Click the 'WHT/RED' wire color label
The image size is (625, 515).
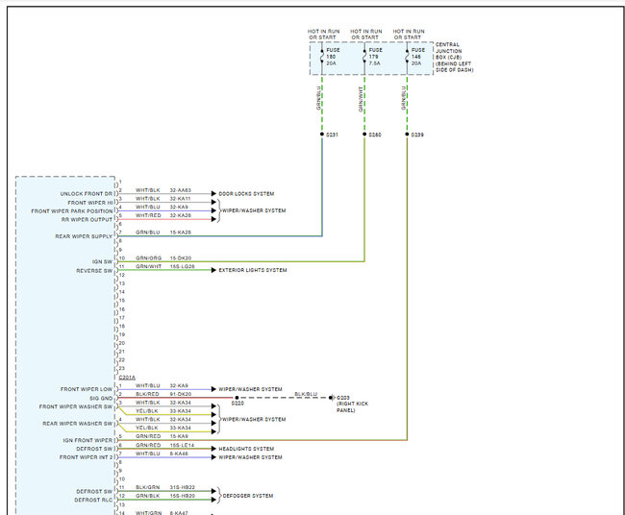(x=148, y=215)
